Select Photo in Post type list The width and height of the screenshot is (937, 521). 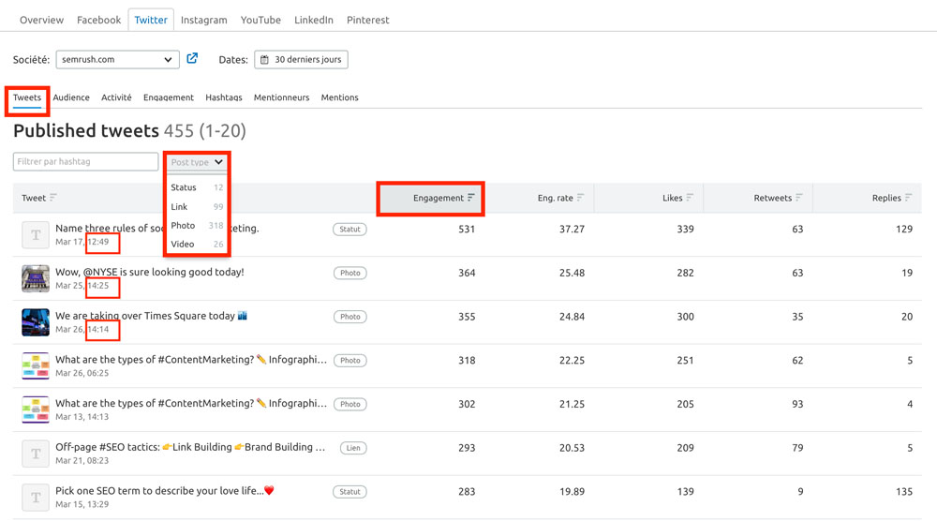pos(197,225)
